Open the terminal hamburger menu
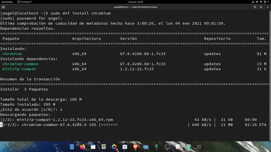The image size is (271, 152). pos(261,7)
